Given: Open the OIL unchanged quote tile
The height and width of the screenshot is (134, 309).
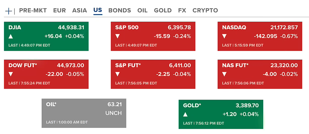Looking at the screenshot, I should click(84, 113).
